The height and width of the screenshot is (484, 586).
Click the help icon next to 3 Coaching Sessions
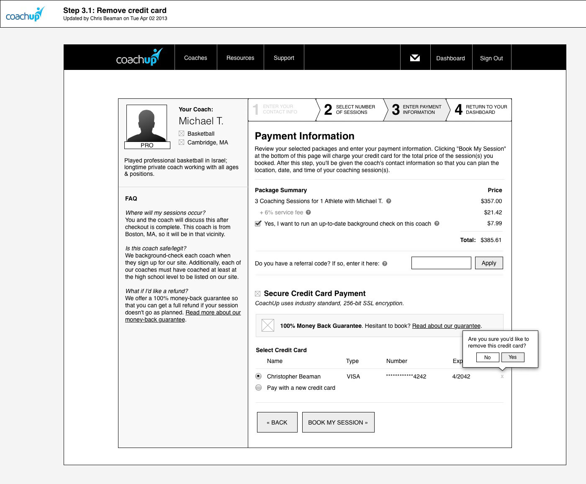[x=388, y=201]
